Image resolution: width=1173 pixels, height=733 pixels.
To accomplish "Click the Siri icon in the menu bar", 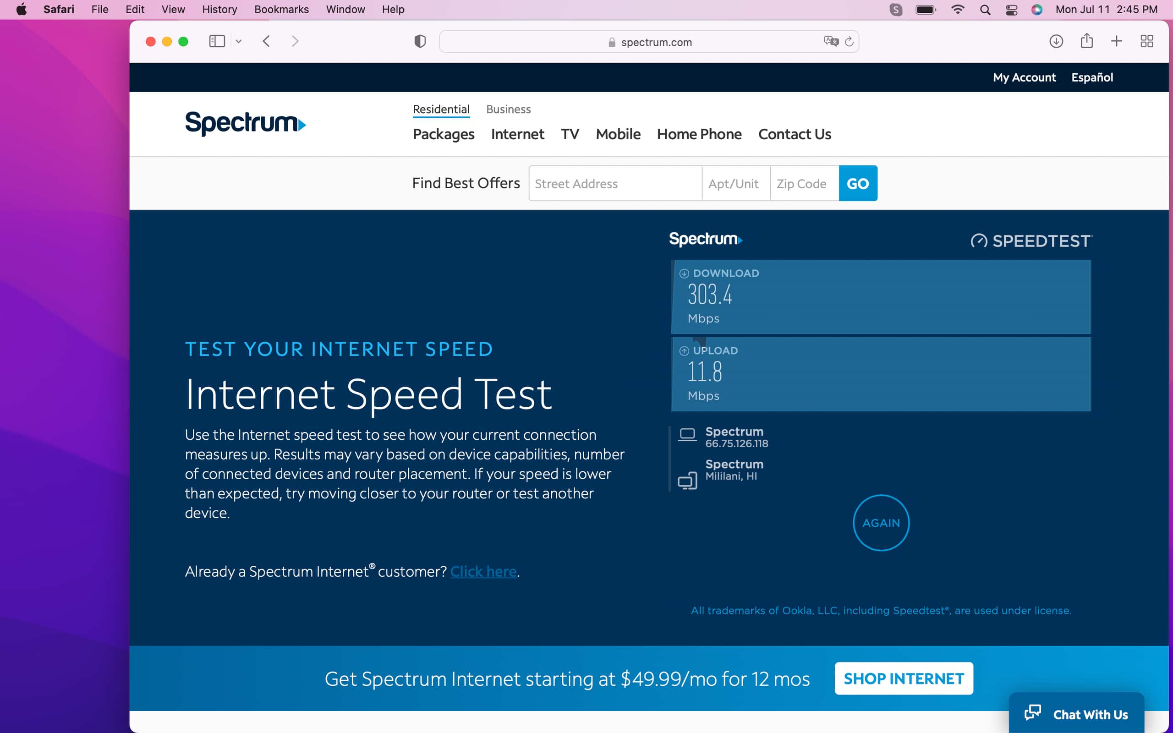I will (1037, 10).
